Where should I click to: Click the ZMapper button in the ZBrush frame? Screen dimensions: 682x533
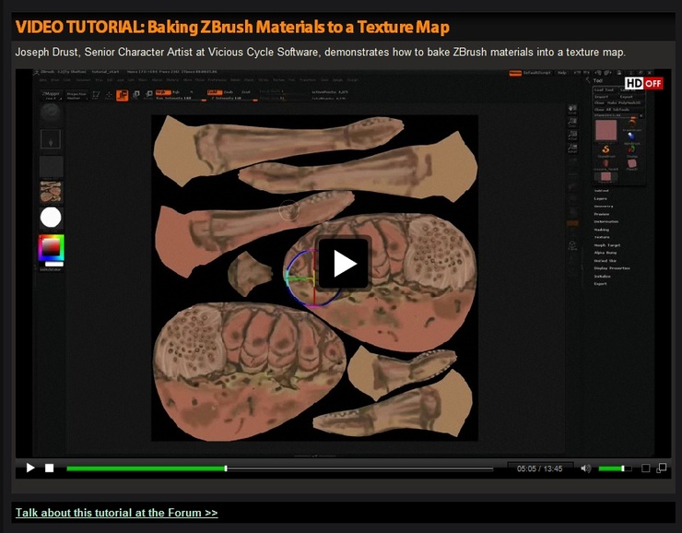tap(52, 95)
